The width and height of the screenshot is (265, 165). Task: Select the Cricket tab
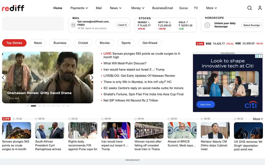tap(83, 43)
